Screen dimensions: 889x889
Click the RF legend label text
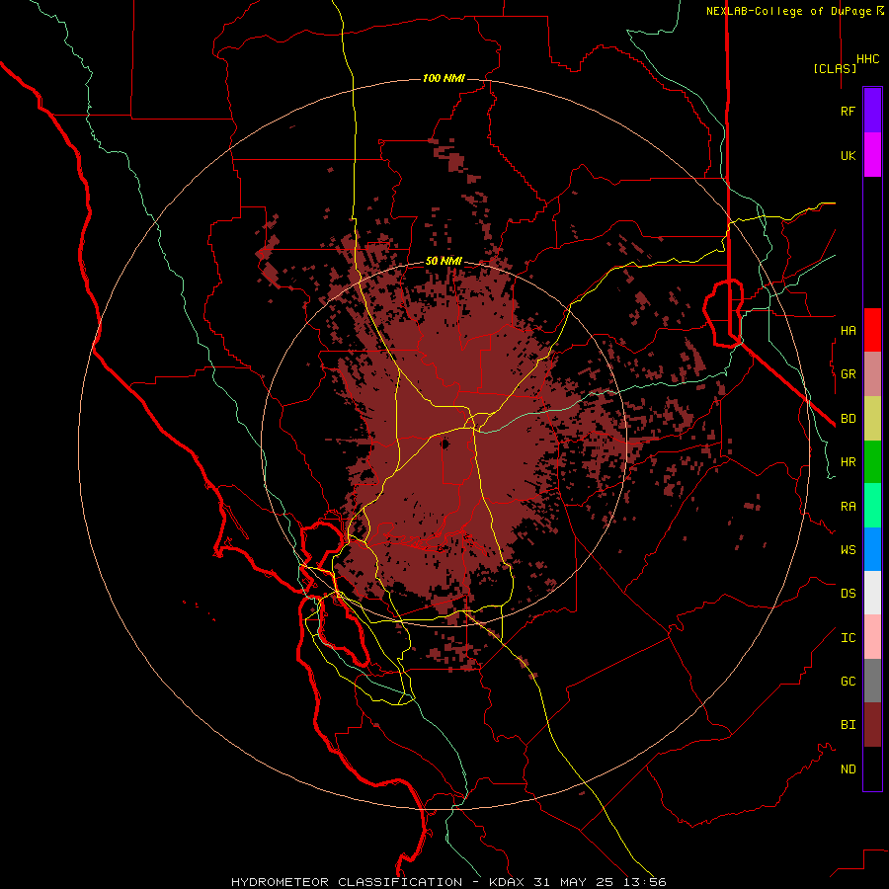pos(848,111)
